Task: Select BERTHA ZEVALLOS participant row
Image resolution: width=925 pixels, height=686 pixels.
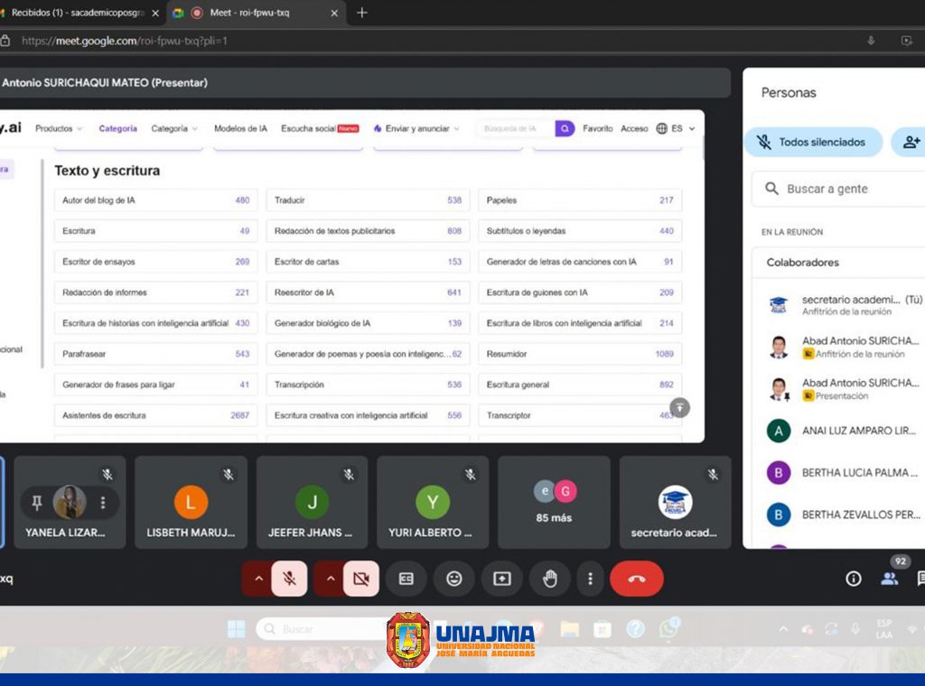Action: tap(843, 514)
